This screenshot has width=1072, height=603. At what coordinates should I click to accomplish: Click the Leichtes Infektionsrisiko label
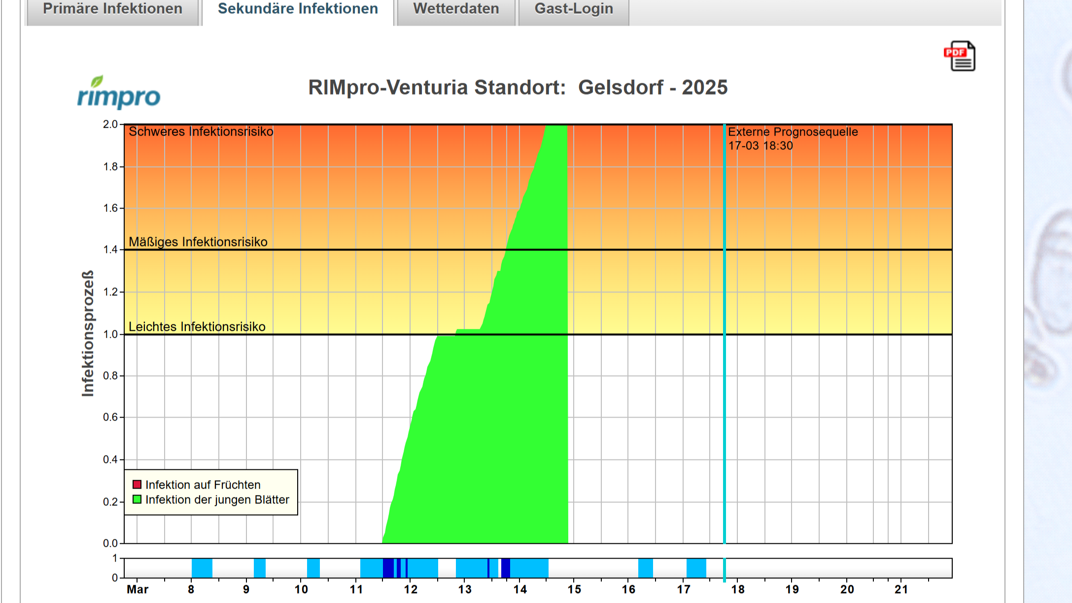pos(197,327)
